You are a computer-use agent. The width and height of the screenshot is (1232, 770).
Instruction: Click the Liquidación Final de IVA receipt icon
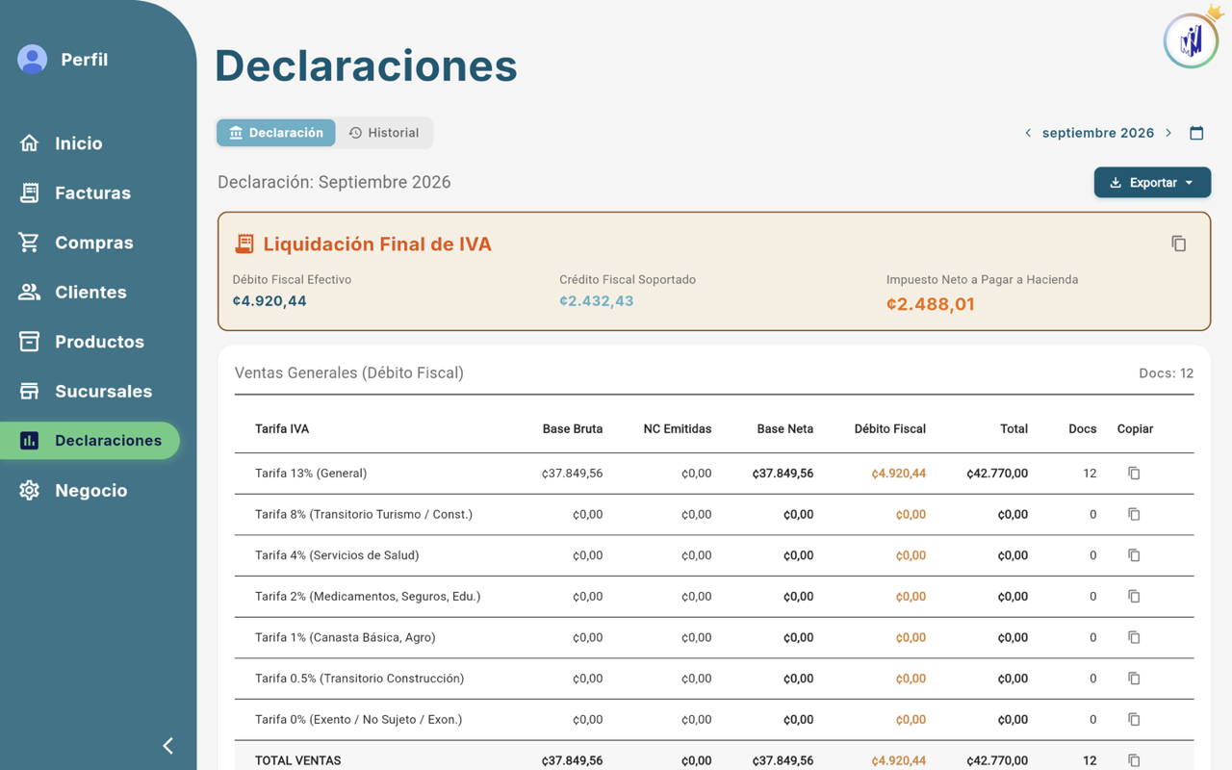[244, 244]
